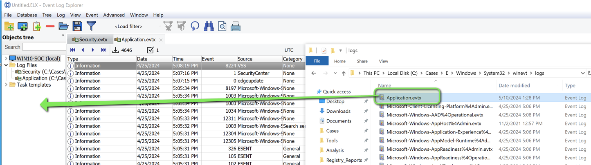Image resolution: width=591 pixels, height=165 pixels.
Task: Open the Explorer File ribbon tab
Action: pos(317,61)
